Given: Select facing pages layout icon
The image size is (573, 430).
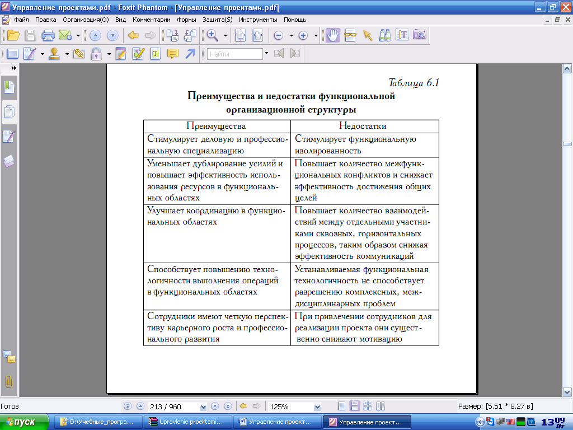Looking at the screenshot, I should pyautogui.click(x=368, y=406).
